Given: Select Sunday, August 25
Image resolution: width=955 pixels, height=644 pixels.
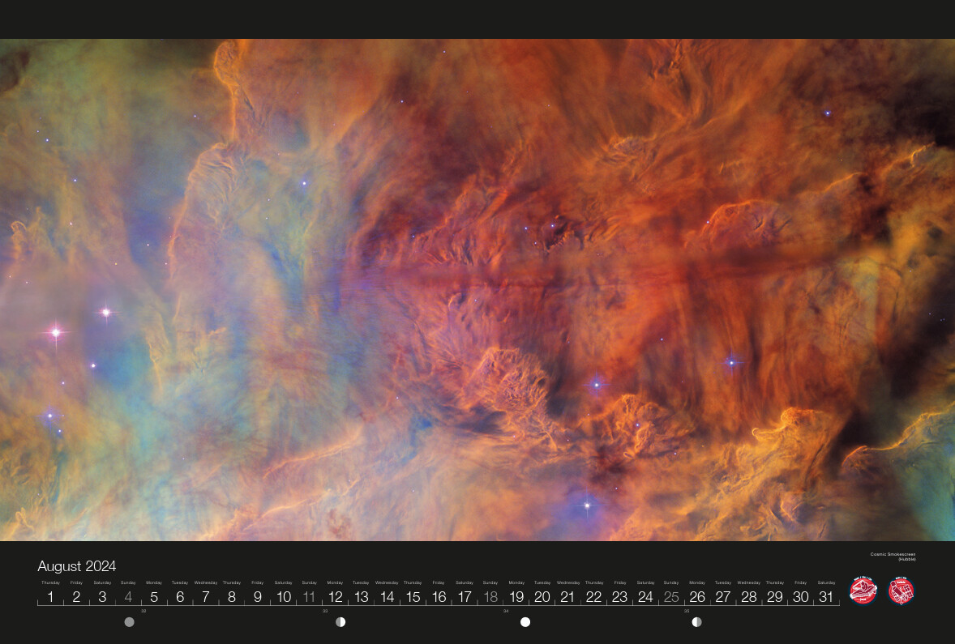Looking at the screenshot, I should pyautogui.click(x=671, y=597).
